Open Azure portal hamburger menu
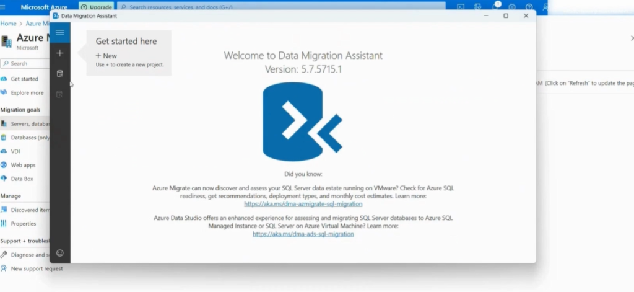This screenshot has height=292, width=634. tap(3, 7)
